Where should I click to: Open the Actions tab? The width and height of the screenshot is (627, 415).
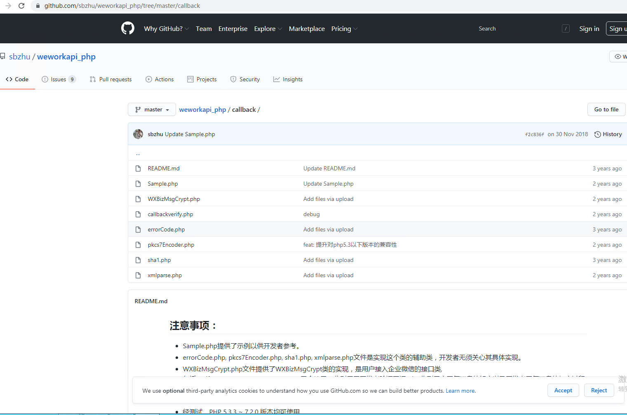click(160, 79)
